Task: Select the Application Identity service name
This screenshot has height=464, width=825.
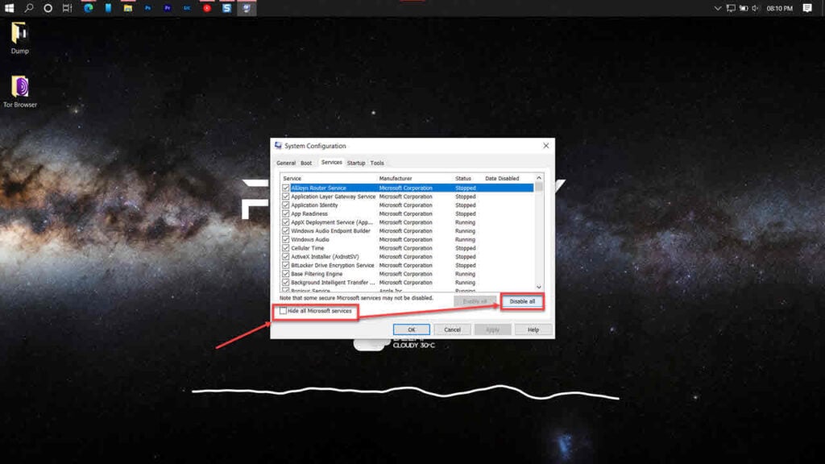Action: [x=315, y=205]
